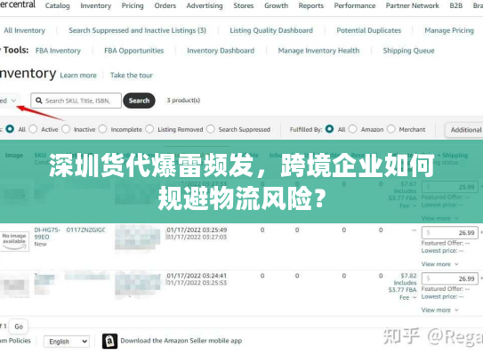
Task: Click Download the Amazon Seller mobile app
Action: tap(181, 341)
